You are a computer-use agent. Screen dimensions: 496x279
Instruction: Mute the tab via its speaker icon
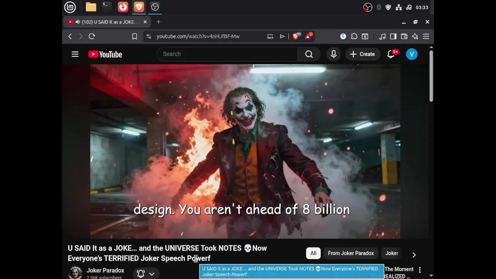click(x=77, y=22)
